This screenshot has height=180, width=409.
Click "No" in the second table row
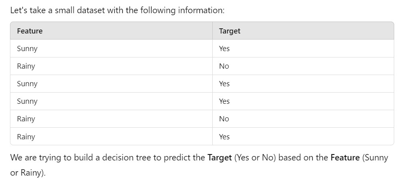tap(224, 66)
